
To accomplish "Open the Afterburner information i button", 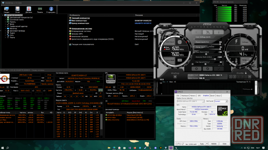I will (219, 32).
